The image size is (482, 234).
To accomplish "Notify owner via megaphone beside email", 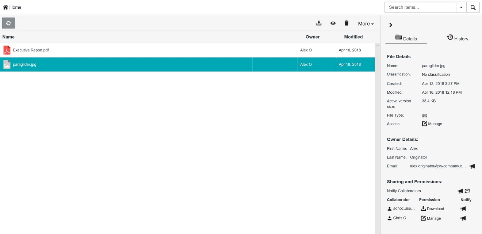I will pyautogui.click(x=472, y=166).
